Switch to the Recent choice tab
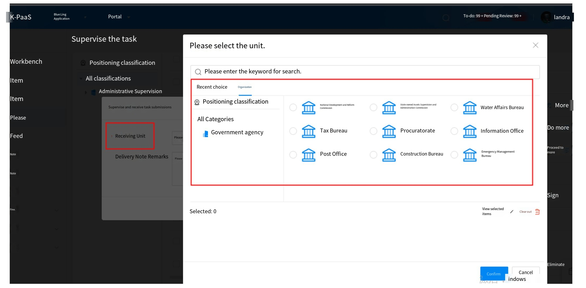 pyautogui.click(x=212, y=87)
